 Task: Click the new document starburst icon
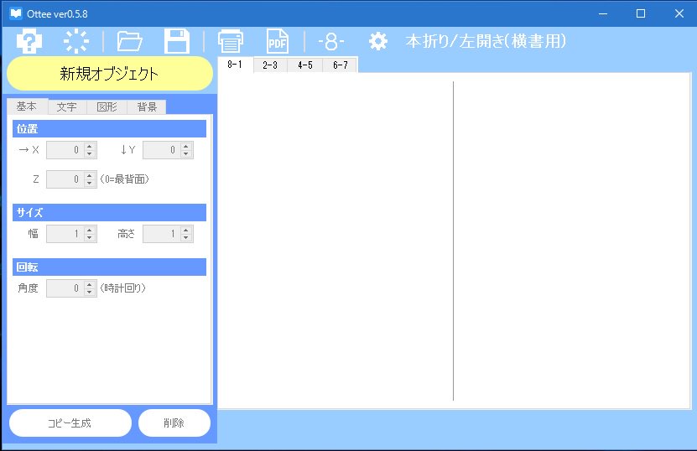click(x=76, y=41)
